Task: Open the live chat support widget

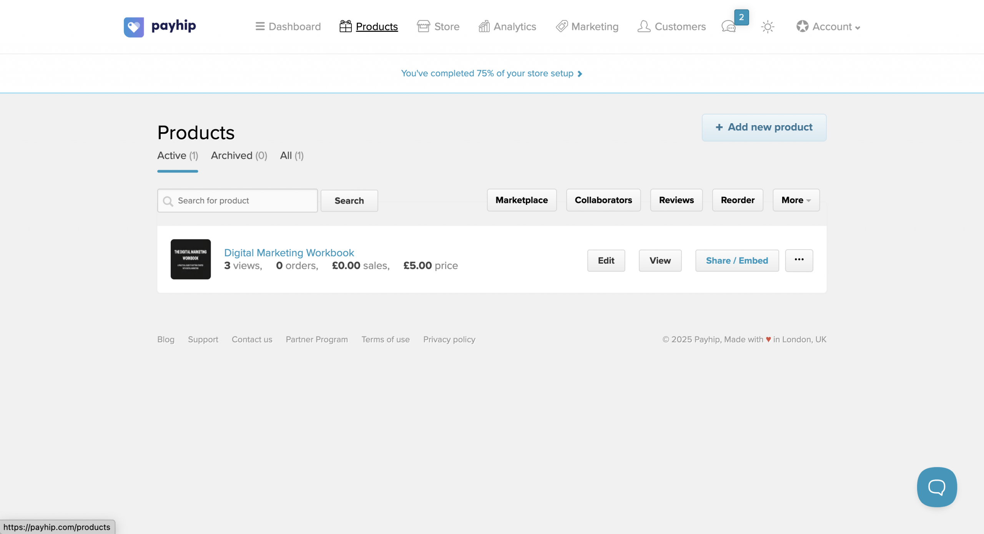Action: (x=936, y=487)
